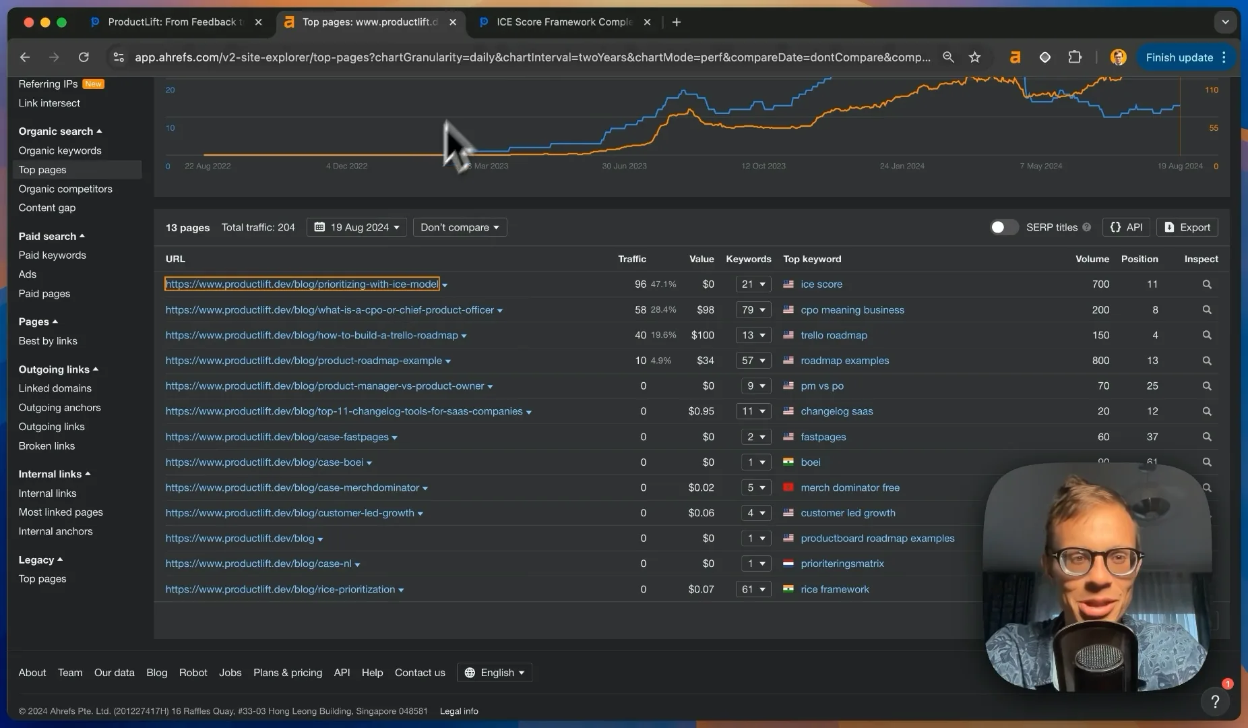
Task: Inspect the ice score keyword row
Action: click(1206, 284)
